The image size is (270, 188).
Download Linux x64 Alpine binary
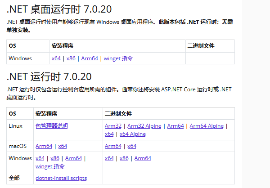click(x=133, y=134)
